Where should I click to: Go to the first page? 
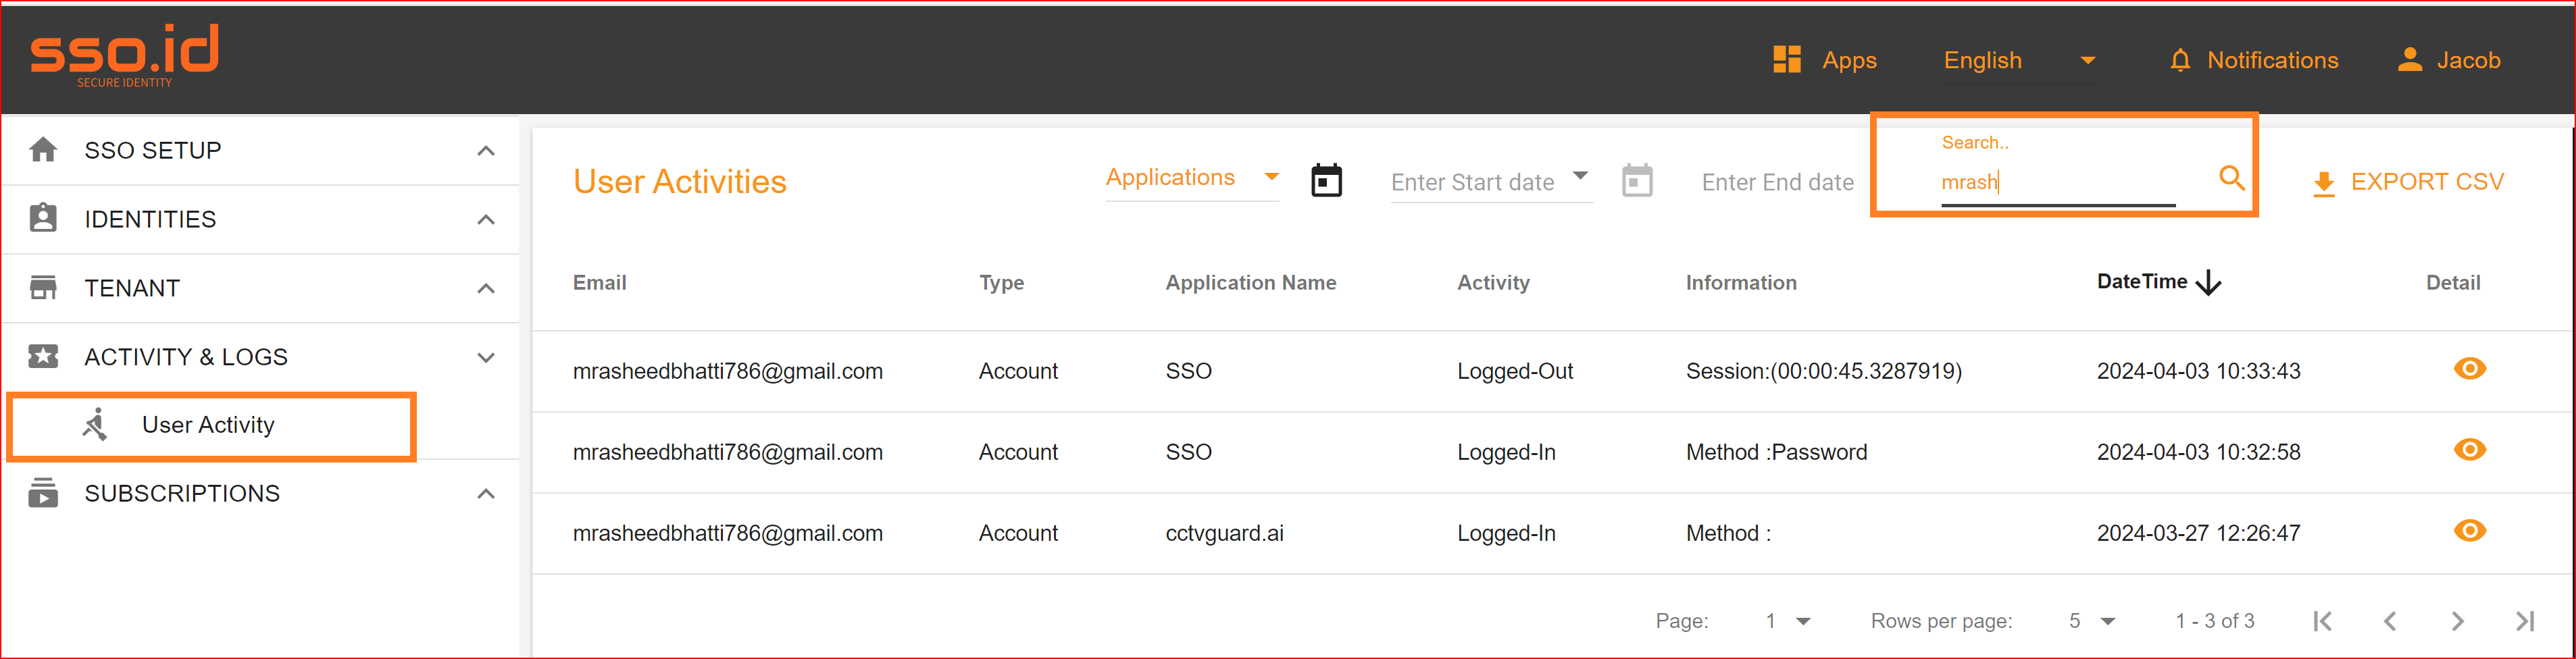[2322, 621]
